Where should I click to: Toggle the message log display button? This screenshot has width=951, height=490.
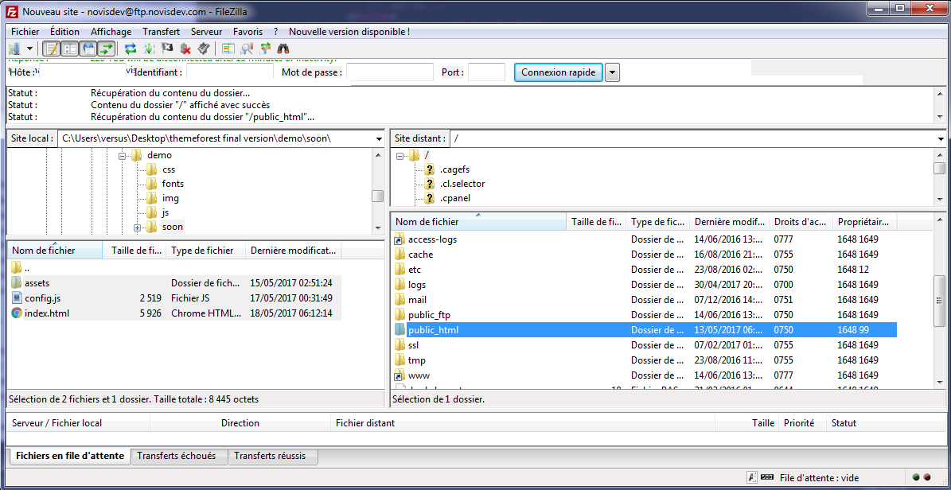pyautogui.click(x=51, y=49)
